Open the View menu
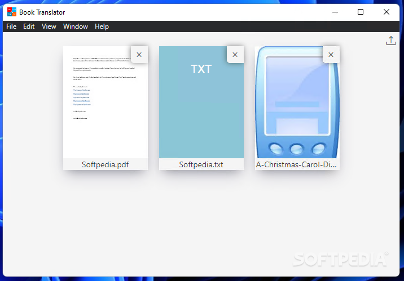Screen dimensions: 404x281 49,26
